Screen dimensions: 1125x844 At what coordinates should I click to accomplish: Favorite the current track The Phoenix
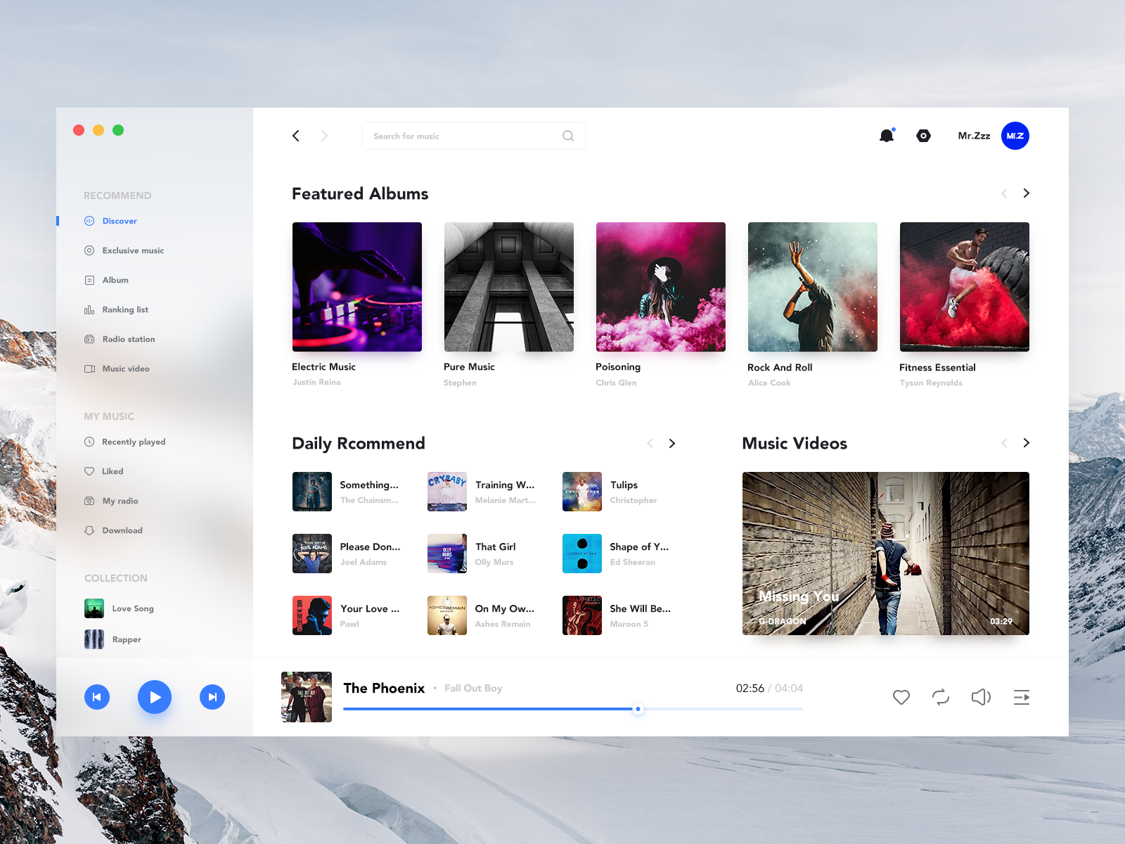click(x=901, y=697)
